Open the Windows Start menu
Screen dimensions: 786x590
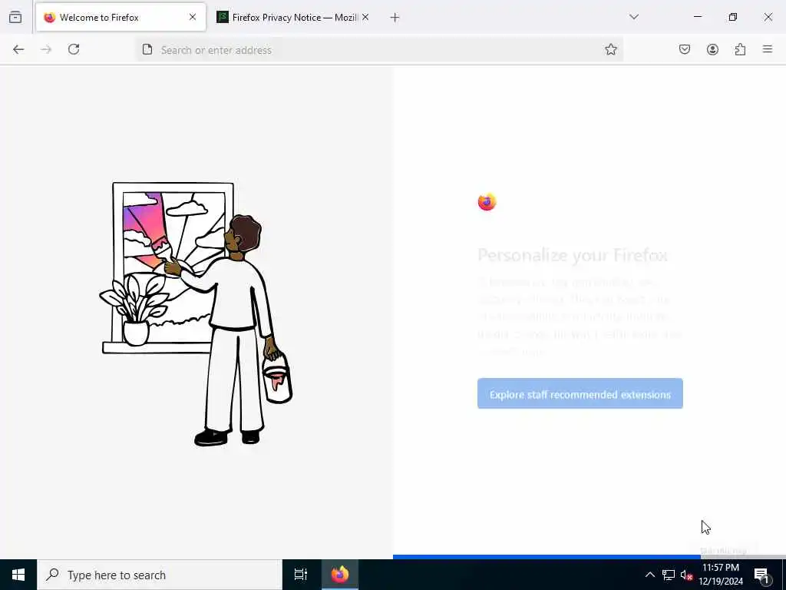18,575
